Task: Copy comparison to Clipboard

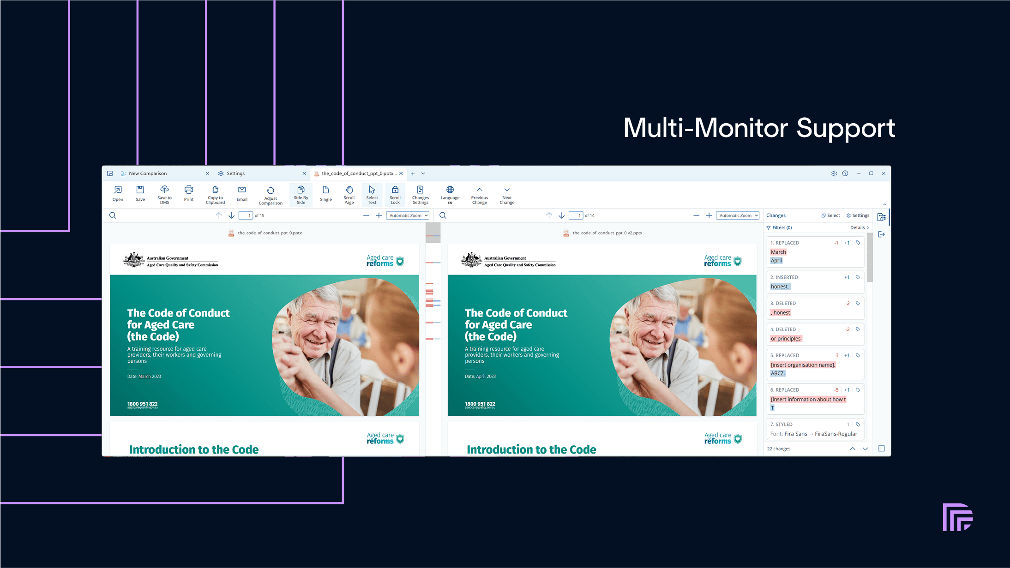Action: click(x=215, y=194)
